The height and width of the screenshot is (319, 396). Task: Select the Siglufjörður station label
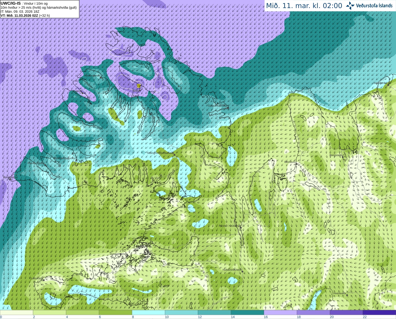pyautogui.click(x=380, y=83)
